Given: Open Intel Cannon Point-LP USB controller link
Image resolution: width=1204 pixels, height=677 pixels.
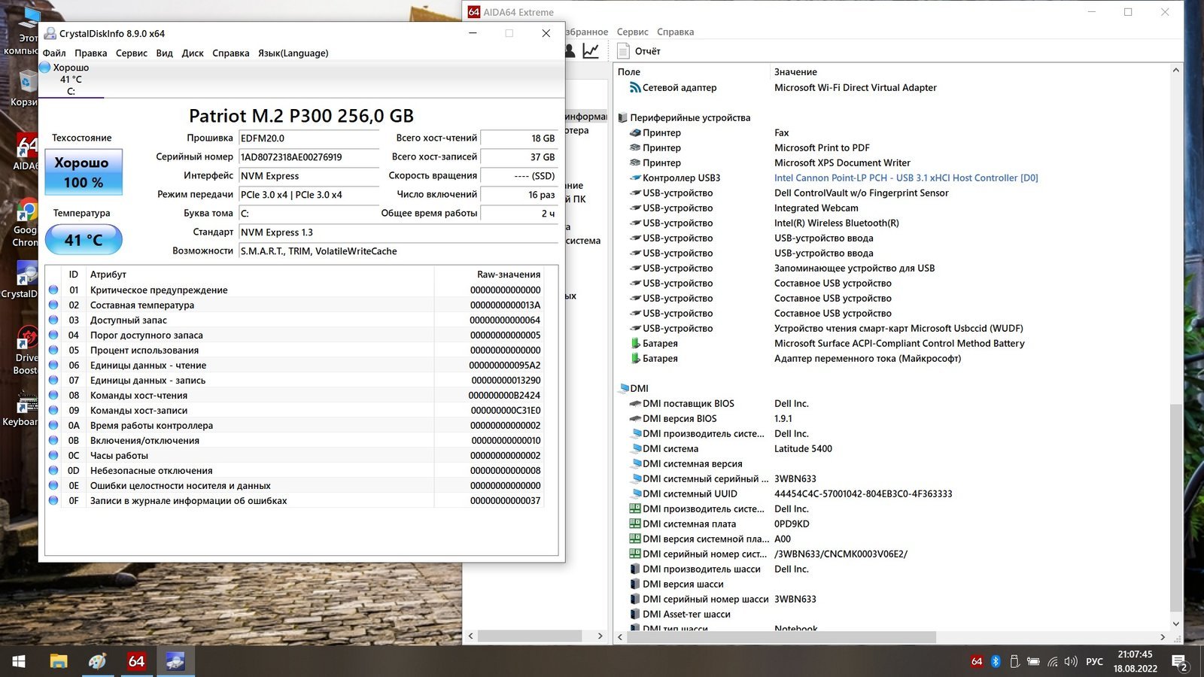Looking at the screenshot, I should tap(906, 178).
